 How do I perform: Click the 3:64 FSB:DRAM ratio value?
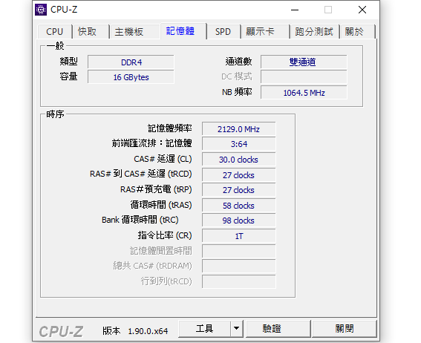tap(238, 144)
